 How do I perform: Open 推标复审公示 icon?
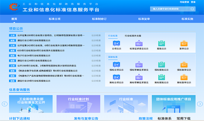(184, 77)
